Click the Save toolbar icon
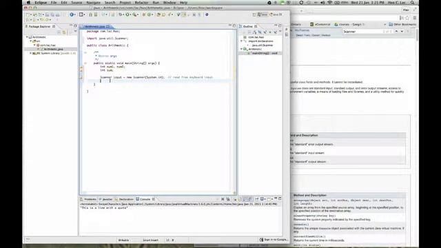 click(x=48, y=14)
